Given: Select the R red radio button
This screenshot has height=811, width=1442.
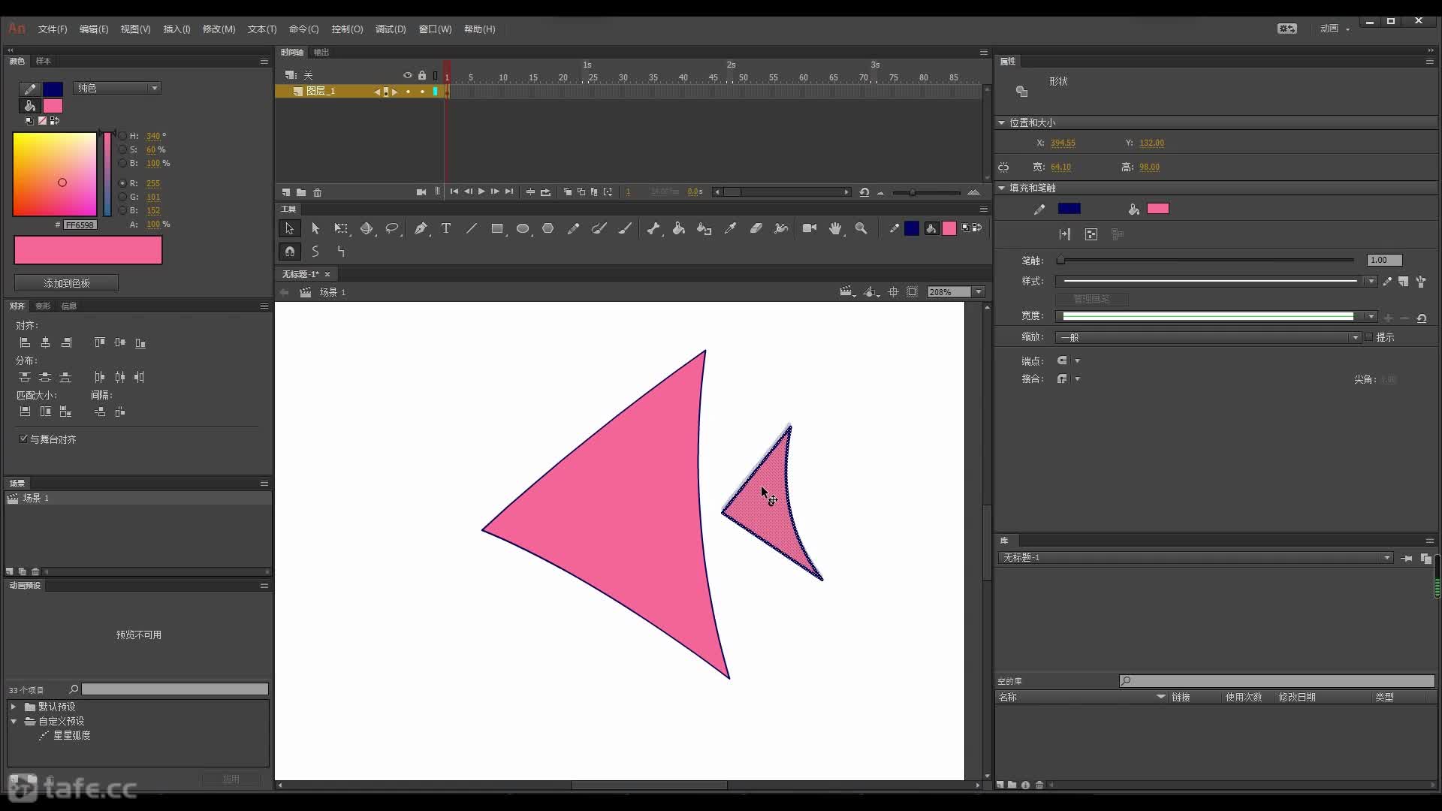Looking at the screenshot, I should [122, 183].
